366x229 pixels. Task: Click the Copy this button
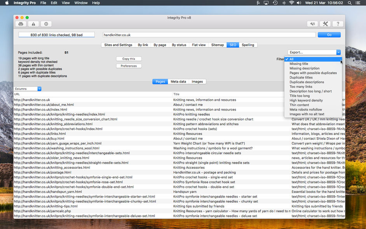(129, 59)
